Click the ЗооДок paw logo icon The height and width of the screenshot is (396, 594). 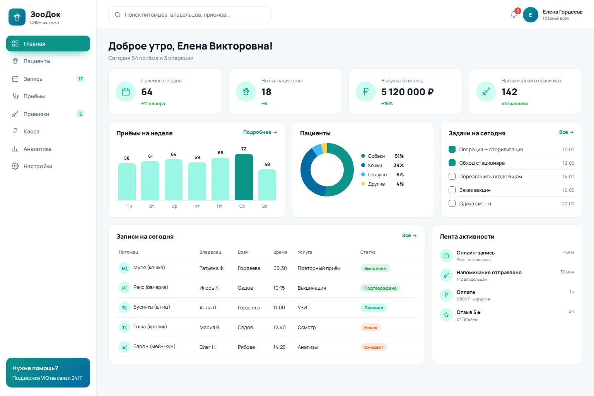[x=17, y=17]
